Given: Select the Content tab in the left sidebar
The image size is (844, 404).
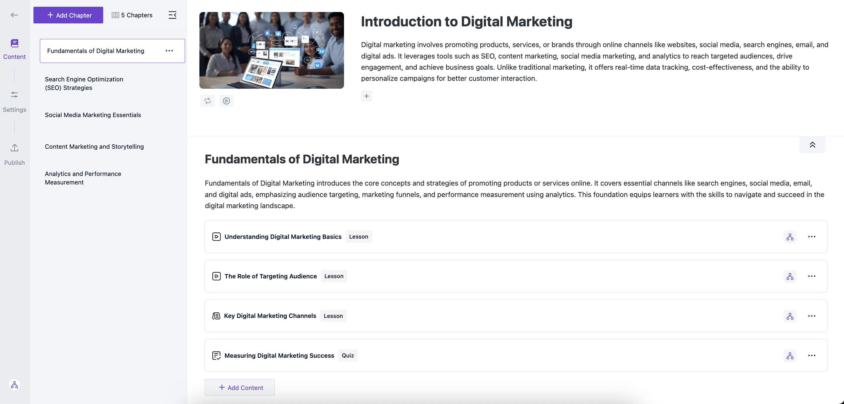Looking at the screenshot, I should [x=14, y=48].
